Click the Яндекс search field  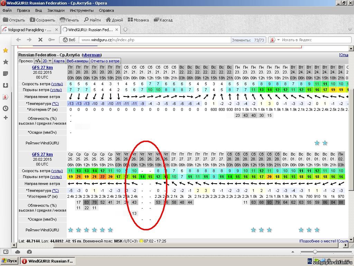pyautogui.click(x=316, y=40)
